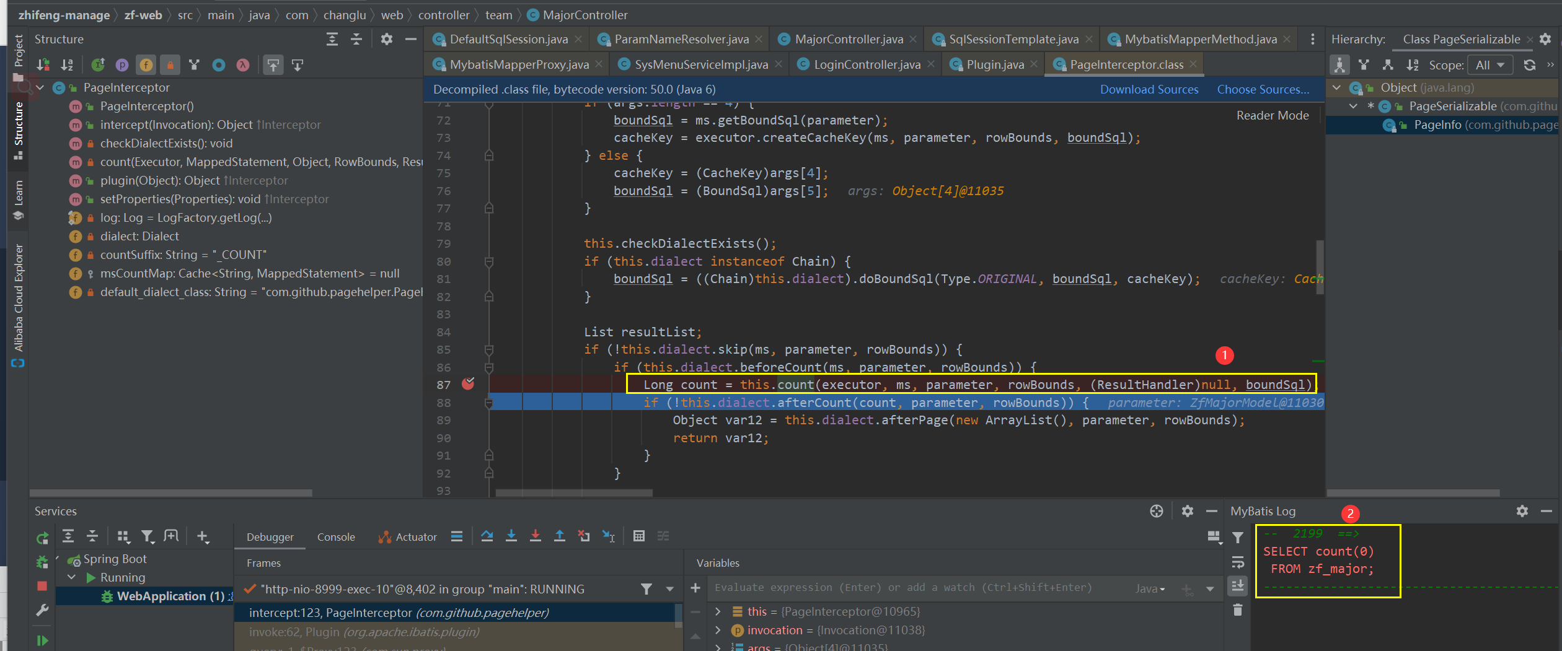1562x651 pixels.
Task: Hide the Structure panel with minus
Action: click(x=410, y=39)
